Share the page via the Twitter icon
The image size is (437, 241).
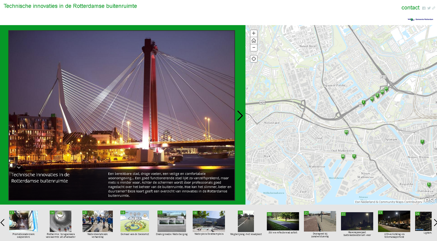(429, 8)
